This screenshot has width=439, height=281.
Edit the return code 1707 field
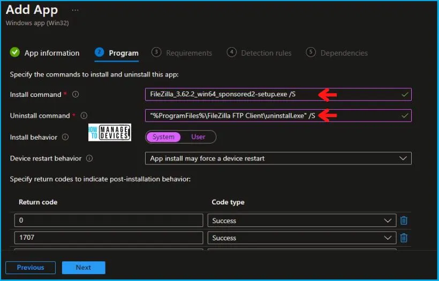pyautogui.click(x=109, y=238)
